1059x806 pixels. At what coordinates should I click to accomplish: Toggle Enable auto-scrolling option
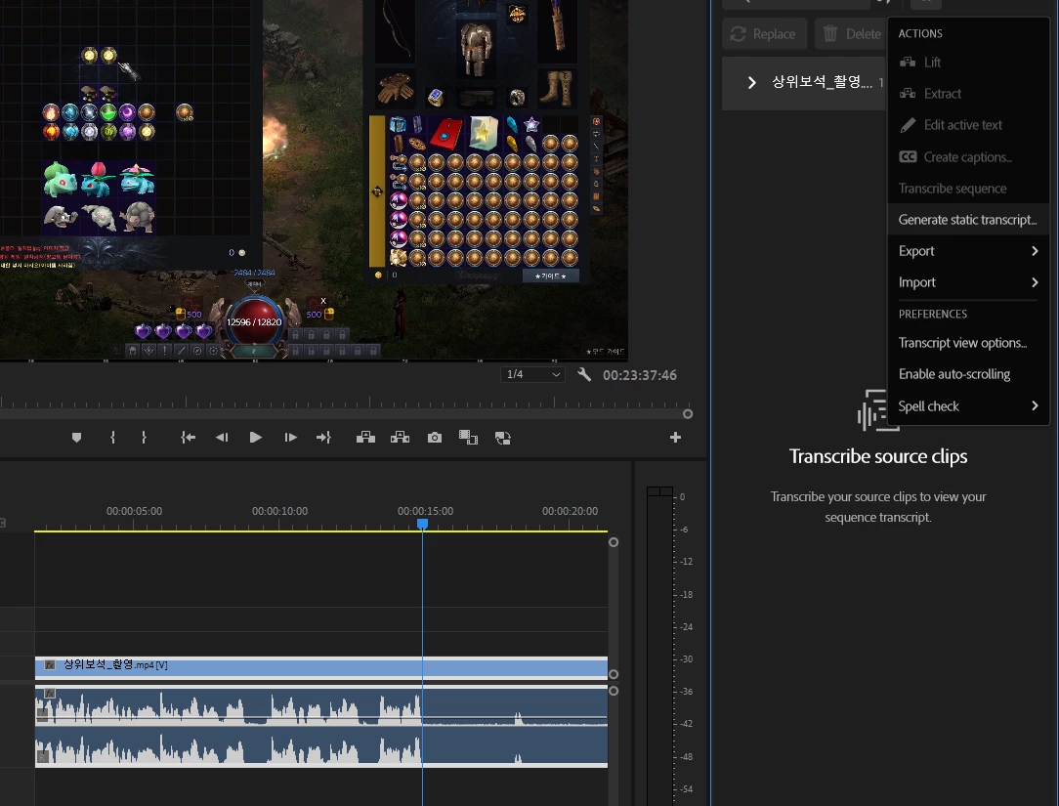point(968,374)
